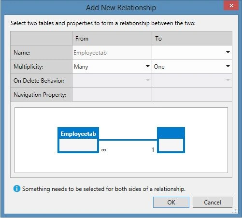The height and width of the screenshot is (218, 242).
Task: Cancel the new relationship dialog
Action: click(x=213, y=202)
